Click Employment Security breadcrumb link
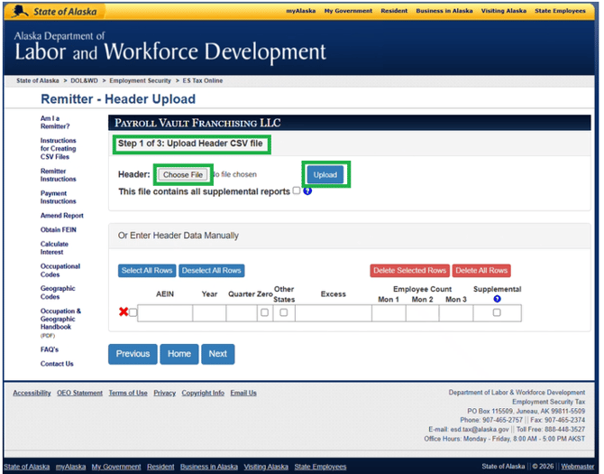 coord(140,80)
